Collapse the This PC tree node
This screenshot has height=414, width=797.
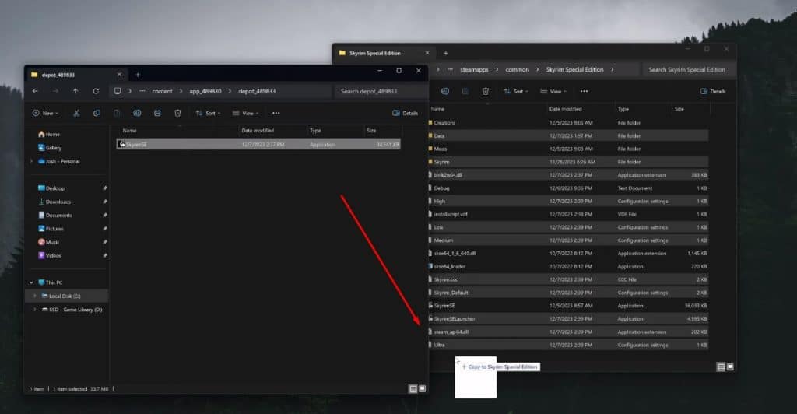(31, 282)
